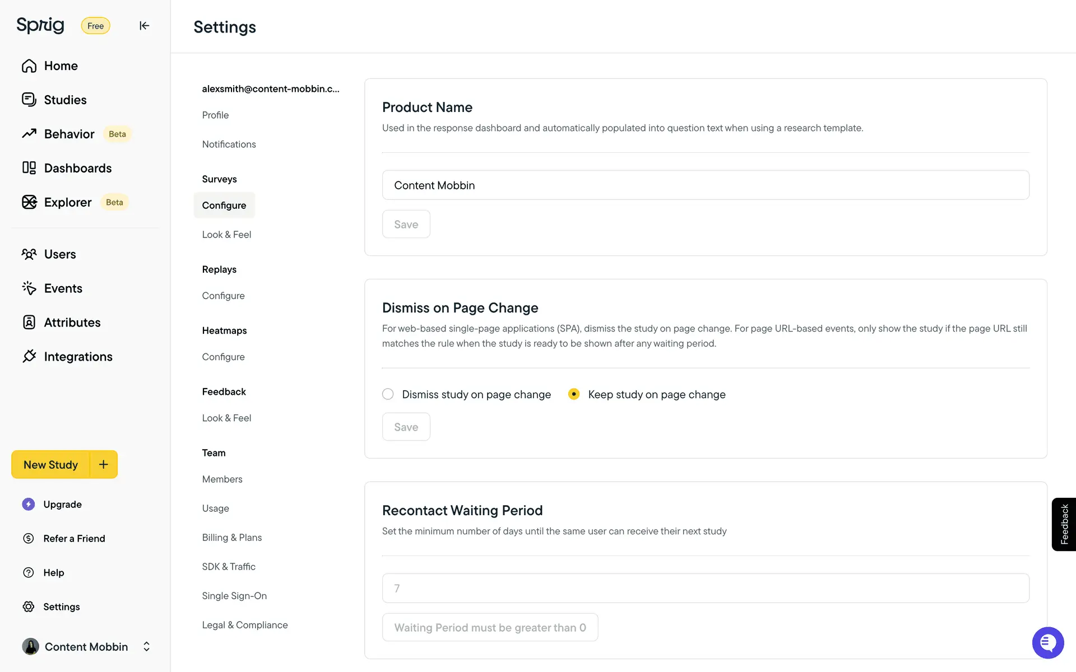Collapse the sidebar with the arrow icon
Image resolution: width=1076 pixels, height=672 pixels.
click(x=144, y=26)
